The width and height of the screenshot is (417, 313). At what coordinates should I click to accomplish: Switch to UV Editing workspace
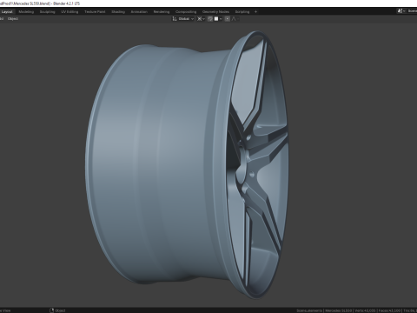point(69,12)
